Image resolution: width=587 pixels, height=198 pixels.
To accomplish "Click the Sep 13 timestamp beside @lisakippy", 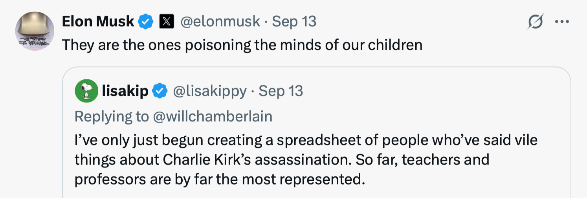I will [281, 91].
